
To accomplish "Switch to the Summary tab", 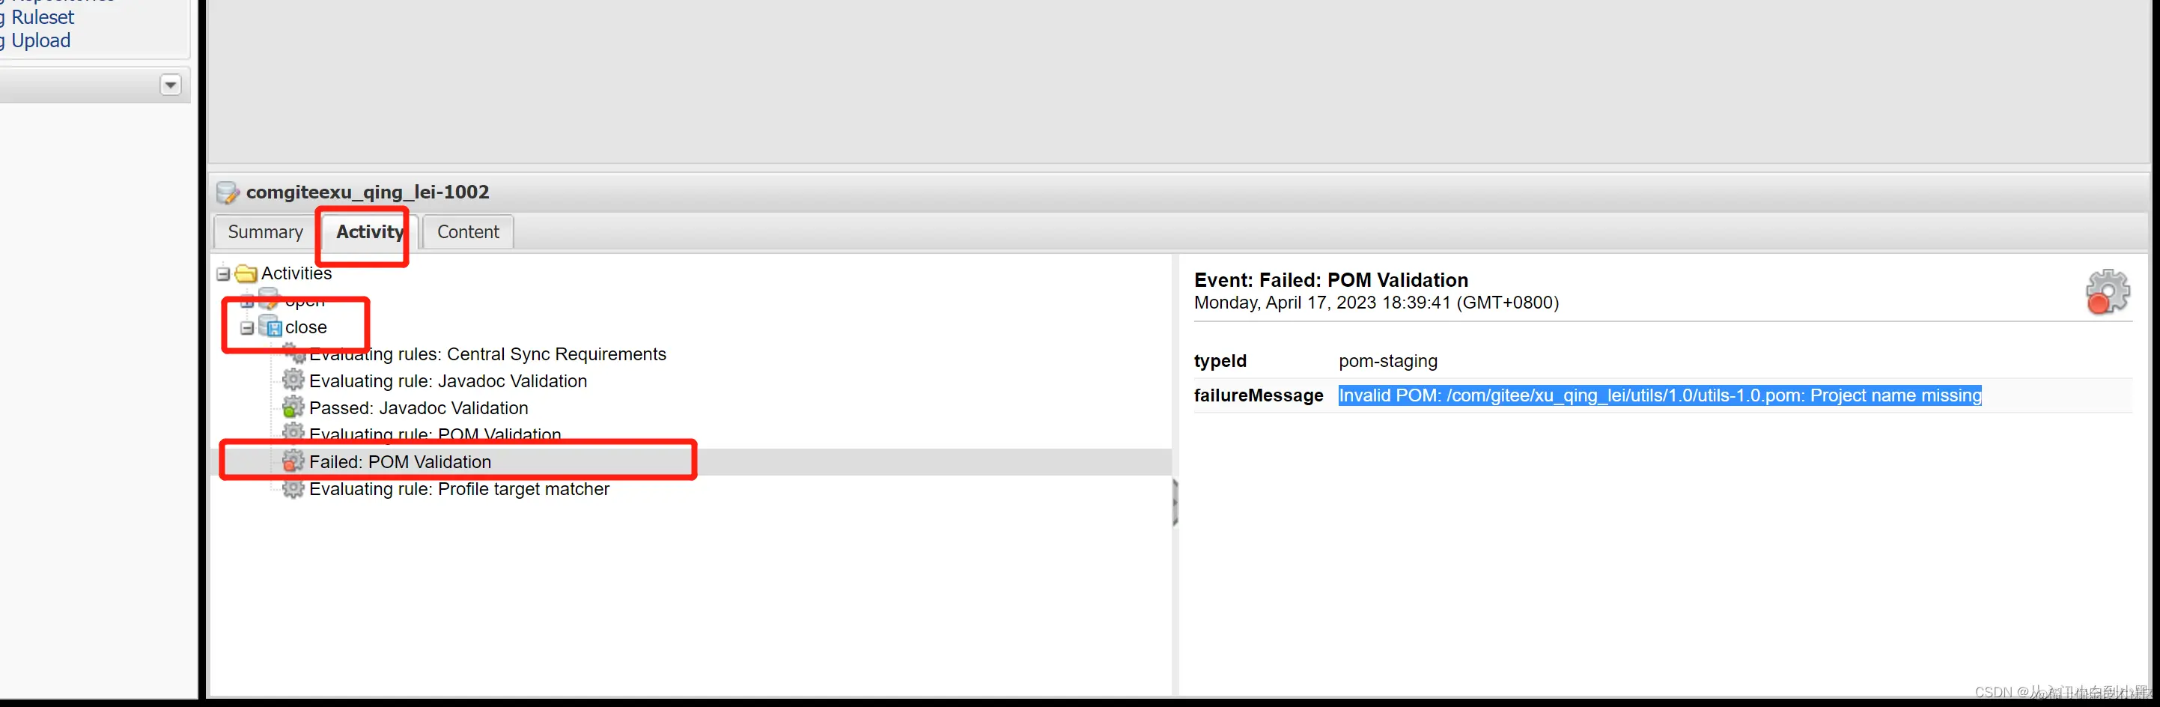I will pos(265,232).
